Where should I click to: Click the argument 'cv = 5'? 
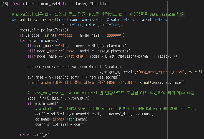point(195,72)
